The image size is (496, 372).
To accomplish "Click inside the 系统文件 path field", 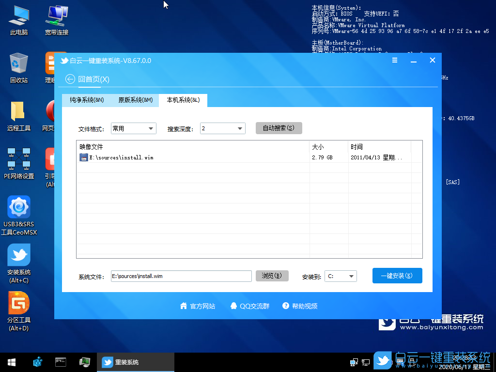I will [181, 276].
